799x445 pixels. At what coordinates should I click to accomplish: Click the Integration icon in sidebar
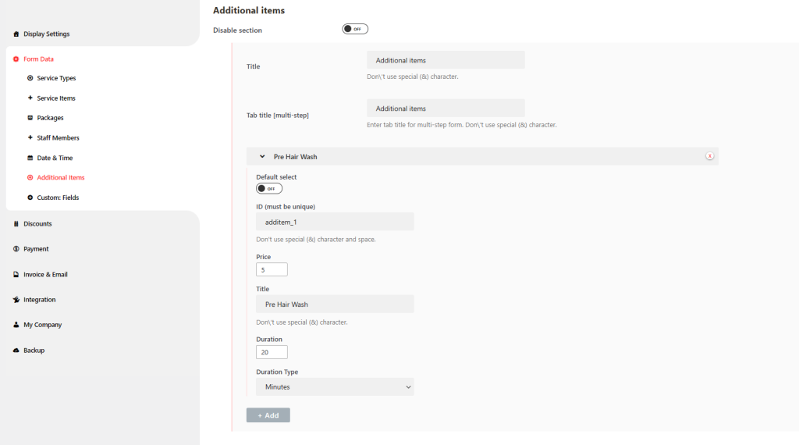(x=16, y=300)
